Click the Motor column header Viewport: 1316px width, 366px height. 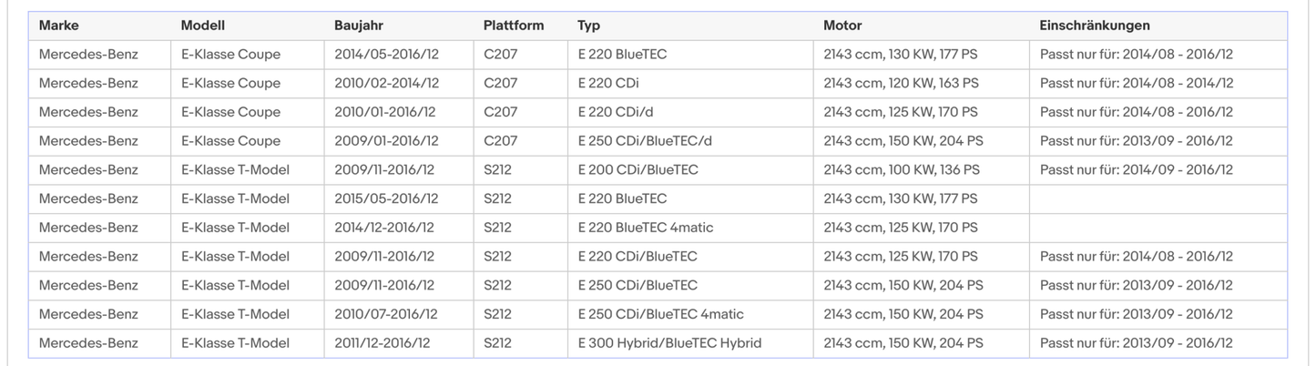coord(842,25)
